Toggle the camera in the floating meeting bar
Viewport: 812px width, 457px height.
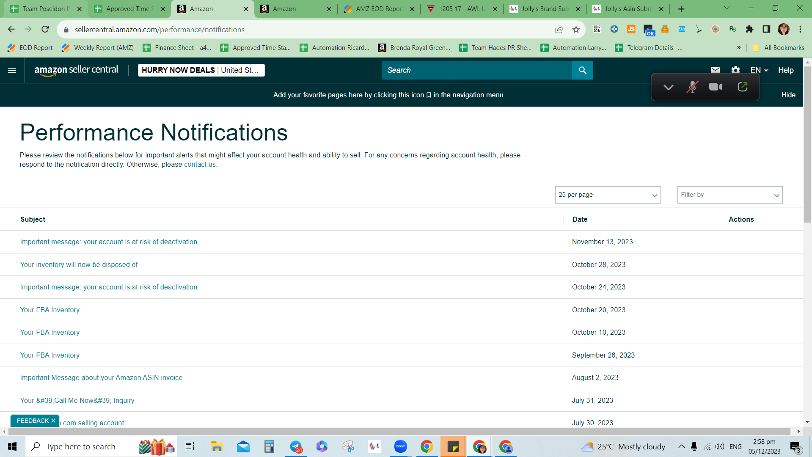pos(716,87)
